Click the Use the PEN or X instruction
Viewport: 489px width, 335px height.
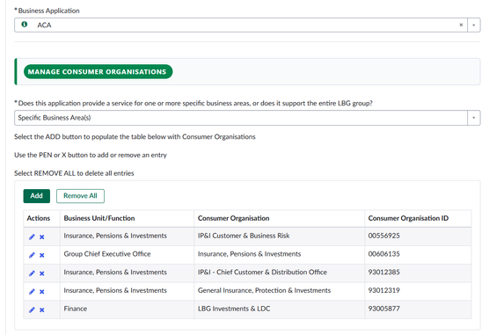pyautogui.click(x=91, y=155)
